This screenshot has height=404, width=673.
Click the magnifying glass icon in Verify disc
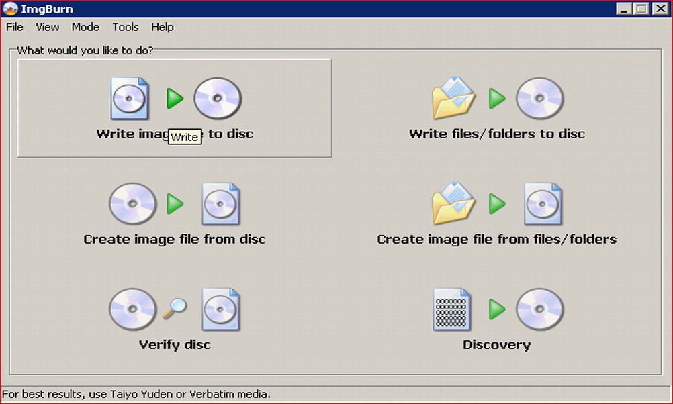point(175,308)
